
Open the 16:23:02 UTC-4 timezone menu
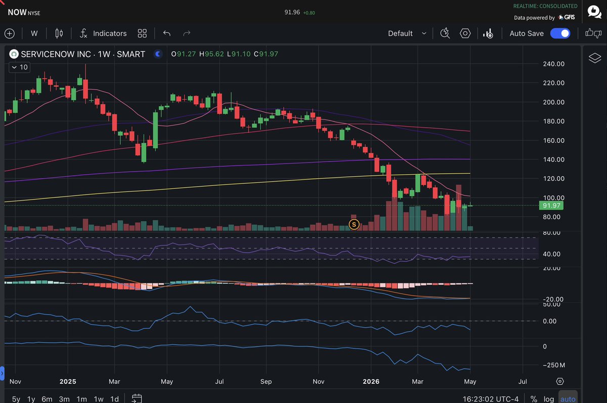pyautogui.click(x=491, y=398)
